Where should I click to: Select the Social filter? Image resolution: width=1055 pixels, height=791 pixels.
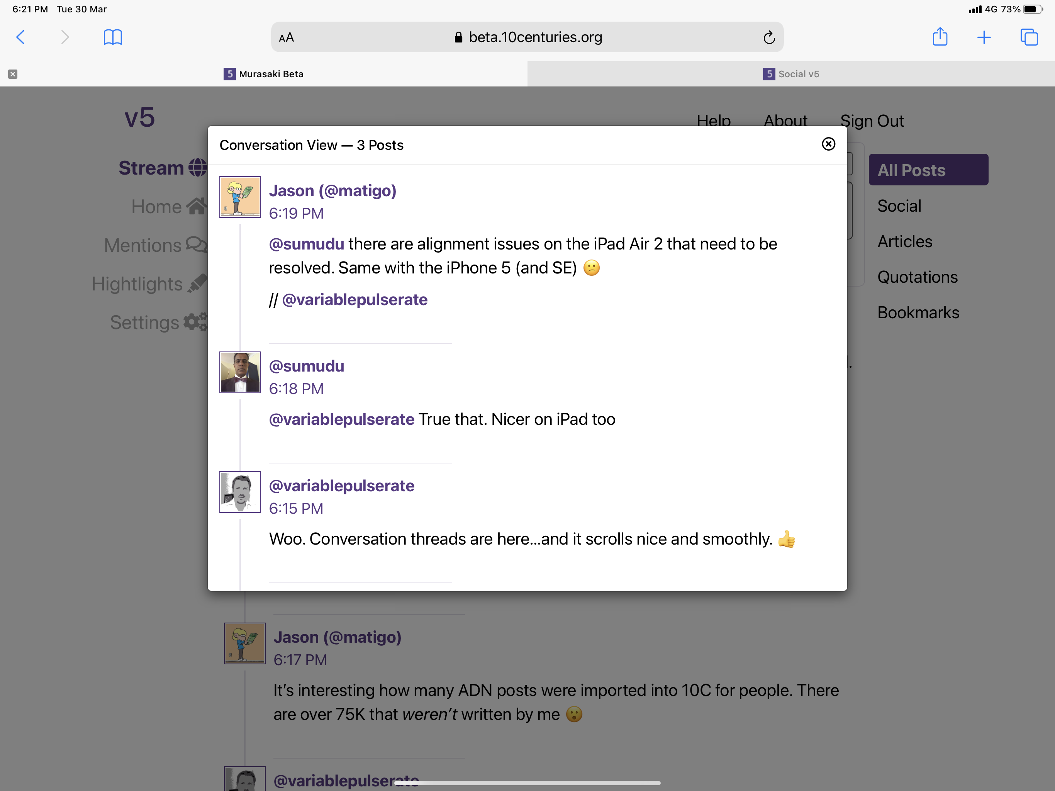(x=899, y=206)
